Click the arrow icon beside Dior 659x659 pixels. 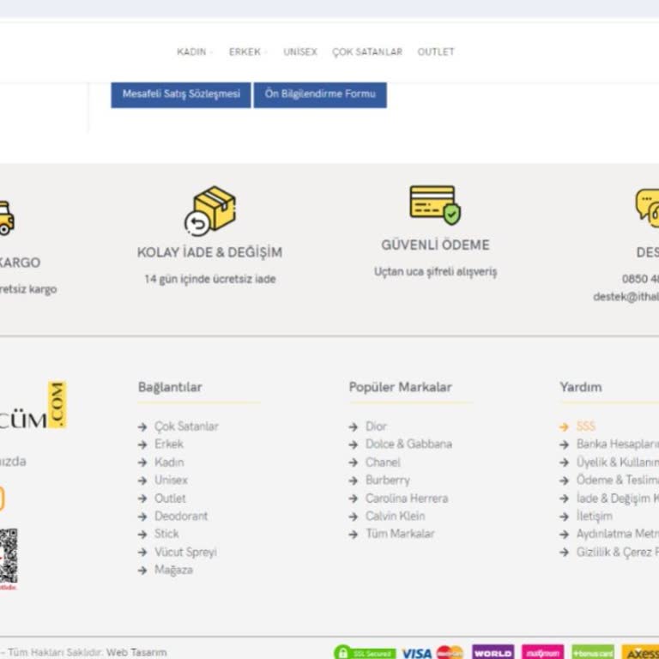[x=353, y=427]
